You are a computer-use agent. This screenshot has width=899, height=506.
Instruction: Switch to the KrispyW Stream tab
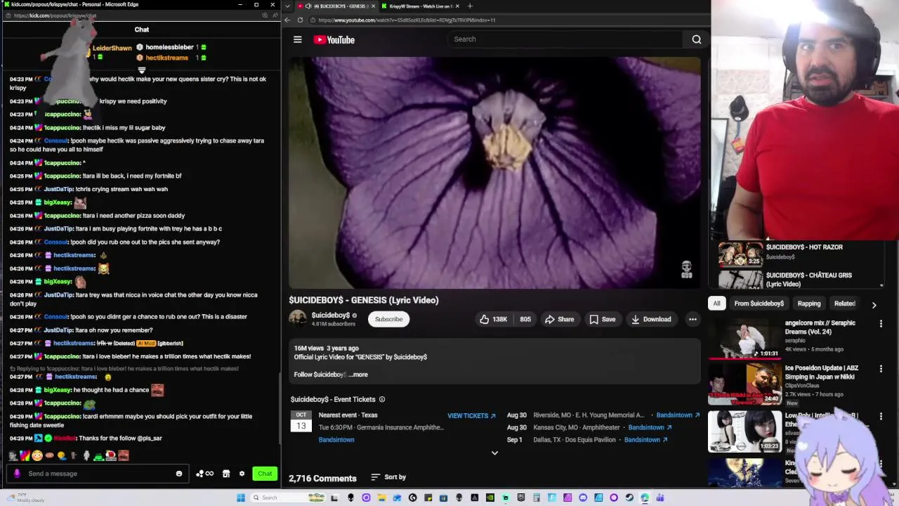coord(420,6)
